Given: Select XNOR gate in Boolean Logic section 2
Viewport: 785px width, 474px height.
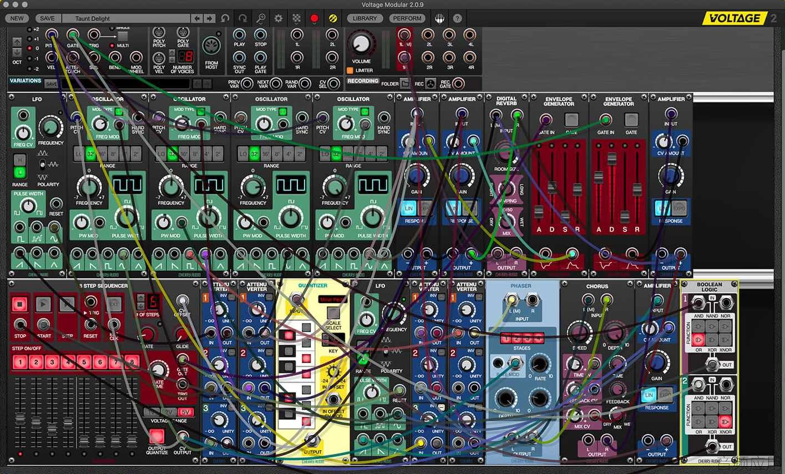Looking at the screenshot, I should click(x=725, y=422).
